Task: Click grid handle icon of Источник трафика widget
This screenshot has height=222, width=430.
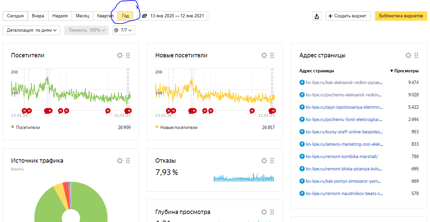Action: coord(128,161)
